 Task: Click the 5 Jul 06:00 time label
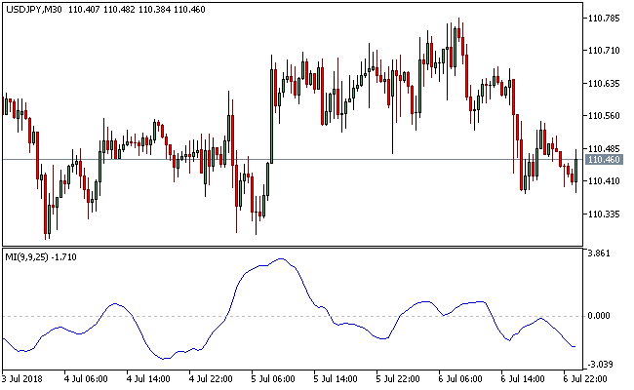tap(273, 379)
